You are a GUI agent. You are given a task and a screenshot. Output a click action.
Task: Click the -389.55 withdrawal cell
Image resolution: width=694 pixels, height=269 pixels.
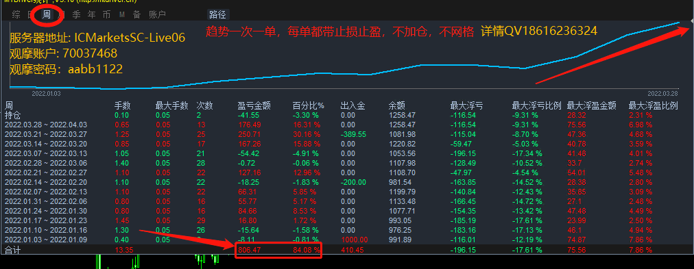pyautogui.click(x=354, y=134)
